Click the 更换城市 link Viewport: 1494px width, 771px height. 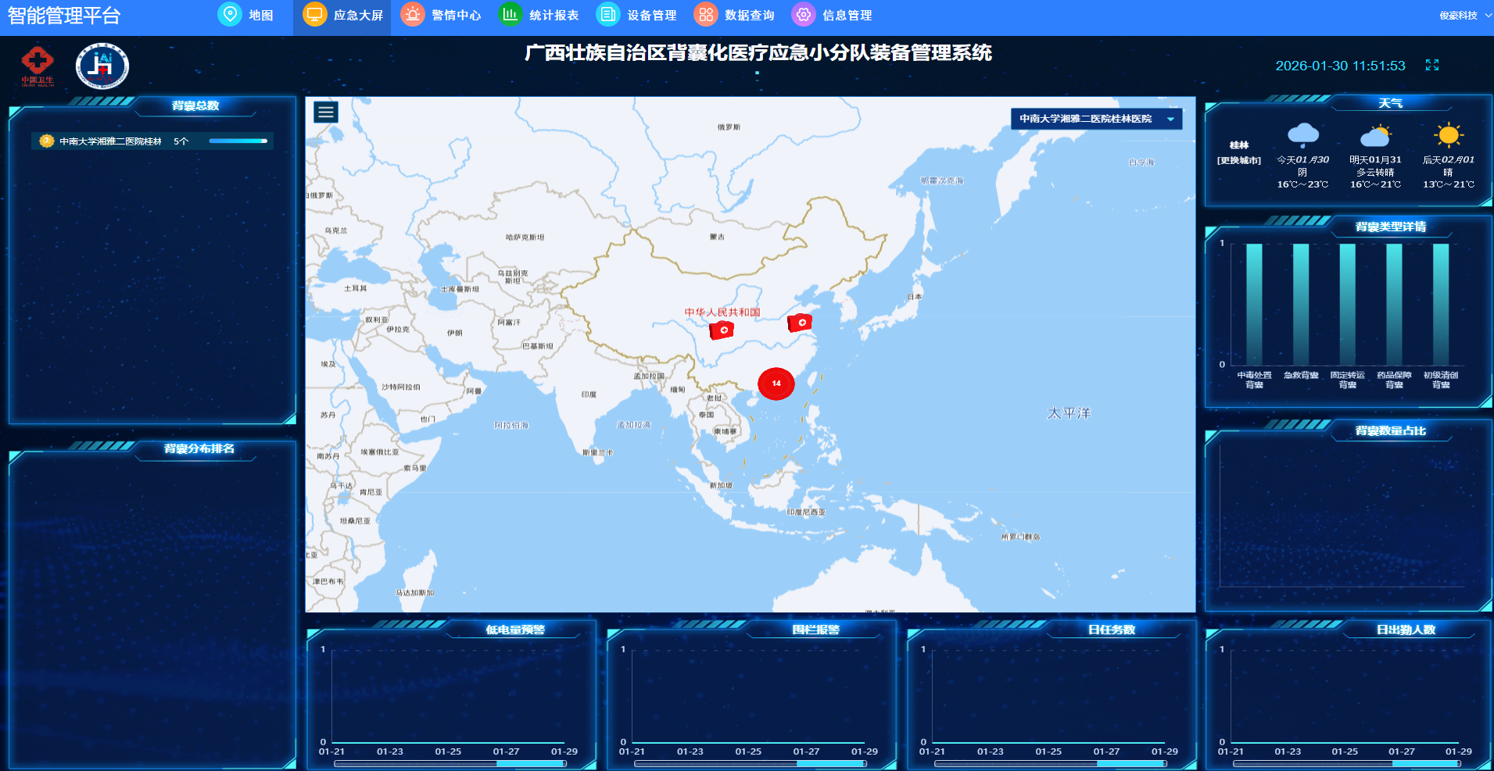1239,160
